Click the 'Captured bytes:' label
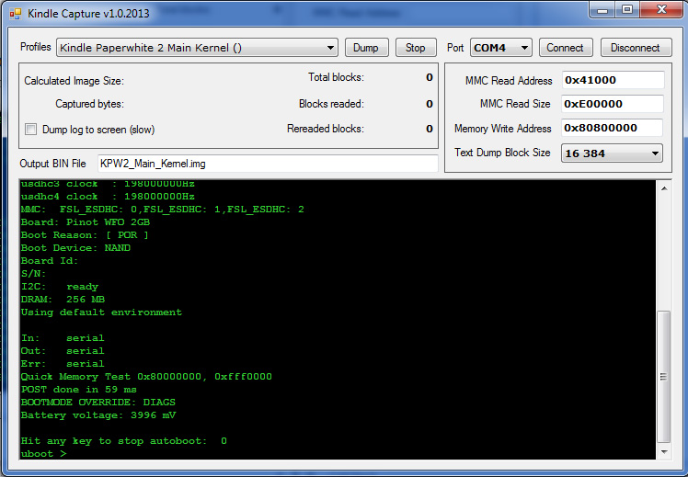Screen dimensions: 688x477 point(89,104)
